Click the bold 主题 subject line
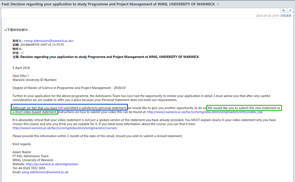 [106, 57]
